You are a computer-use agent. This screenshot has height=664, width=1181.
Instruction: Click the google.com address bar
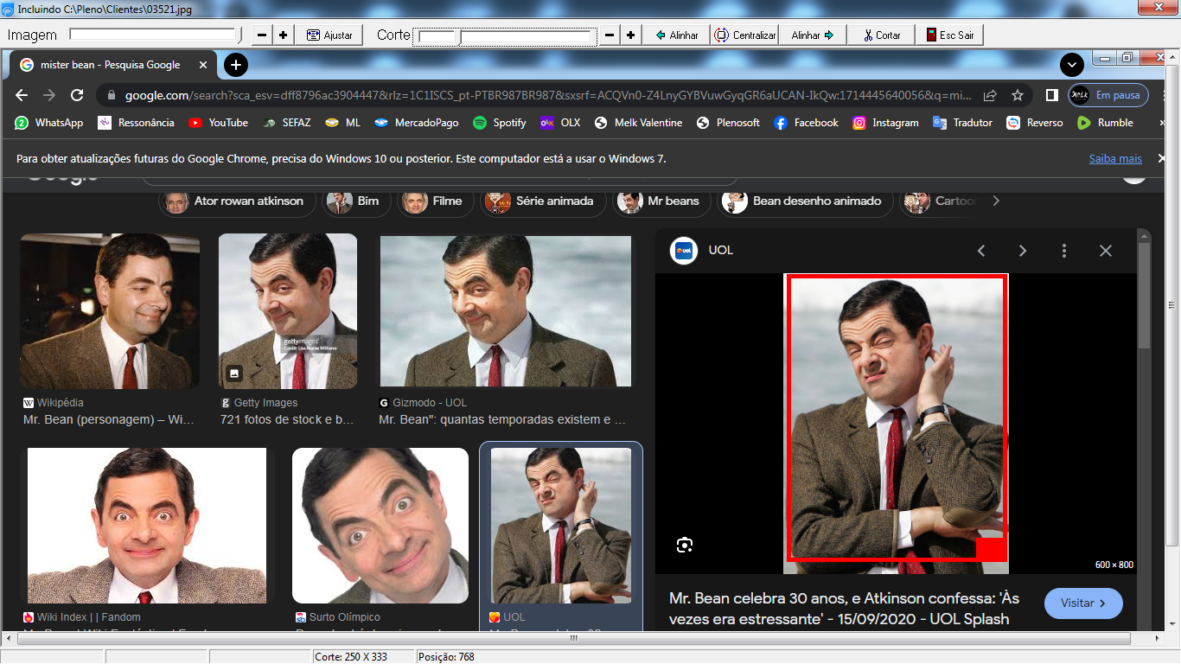point(547,95)
